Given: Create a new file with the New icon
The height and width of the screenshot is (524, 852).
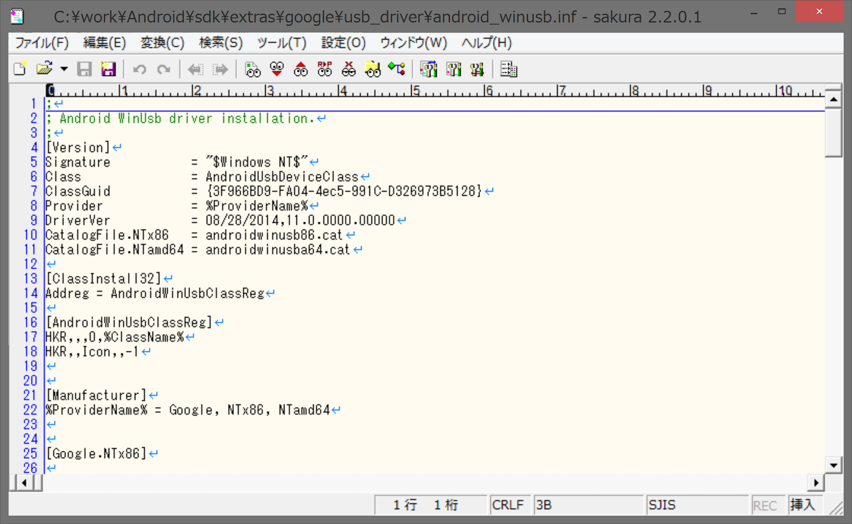Looking at the screenshot, I should (20, 69).
